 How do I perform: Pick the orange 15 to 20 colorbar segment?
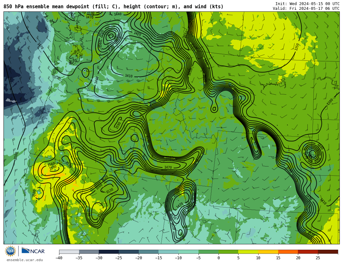pyautogui.click(x=288, y=252)
